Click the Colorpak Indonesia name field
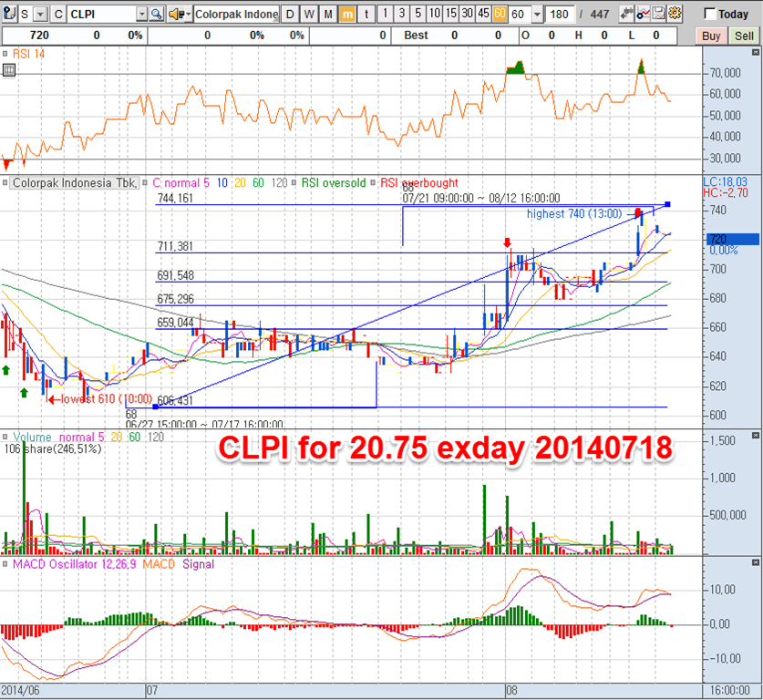Viewport: 763px width, 700px height. click(x=236, y=14)
